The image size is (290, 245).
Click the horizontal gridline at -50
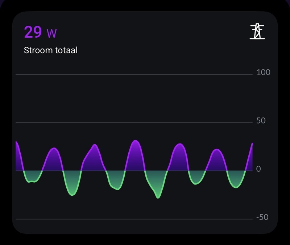[134, 219]
